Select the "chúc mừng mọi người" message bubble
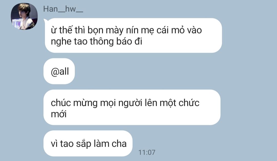 (132, 107)
